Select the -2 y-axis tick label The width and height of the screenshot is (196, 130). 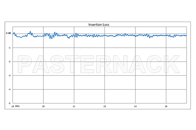click(10, 61)
